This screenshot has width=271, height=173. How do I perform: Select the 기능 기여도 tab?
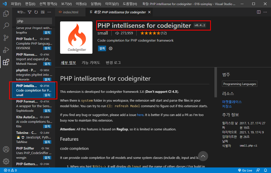click(x=91, y=63)
